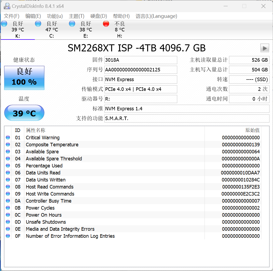The image size is (273, 271).
Task: Open the 文件(F) menu
Action: tap(12, 16)
